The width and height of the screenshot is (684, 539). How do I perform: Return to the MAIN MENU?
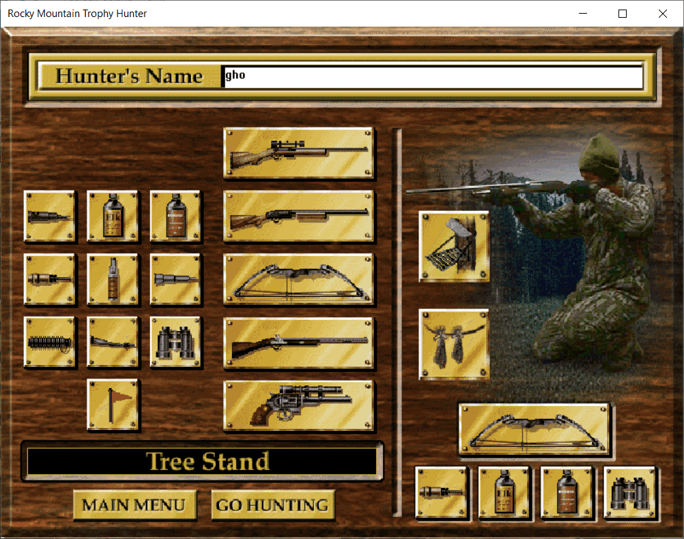(x=134, y=505)
